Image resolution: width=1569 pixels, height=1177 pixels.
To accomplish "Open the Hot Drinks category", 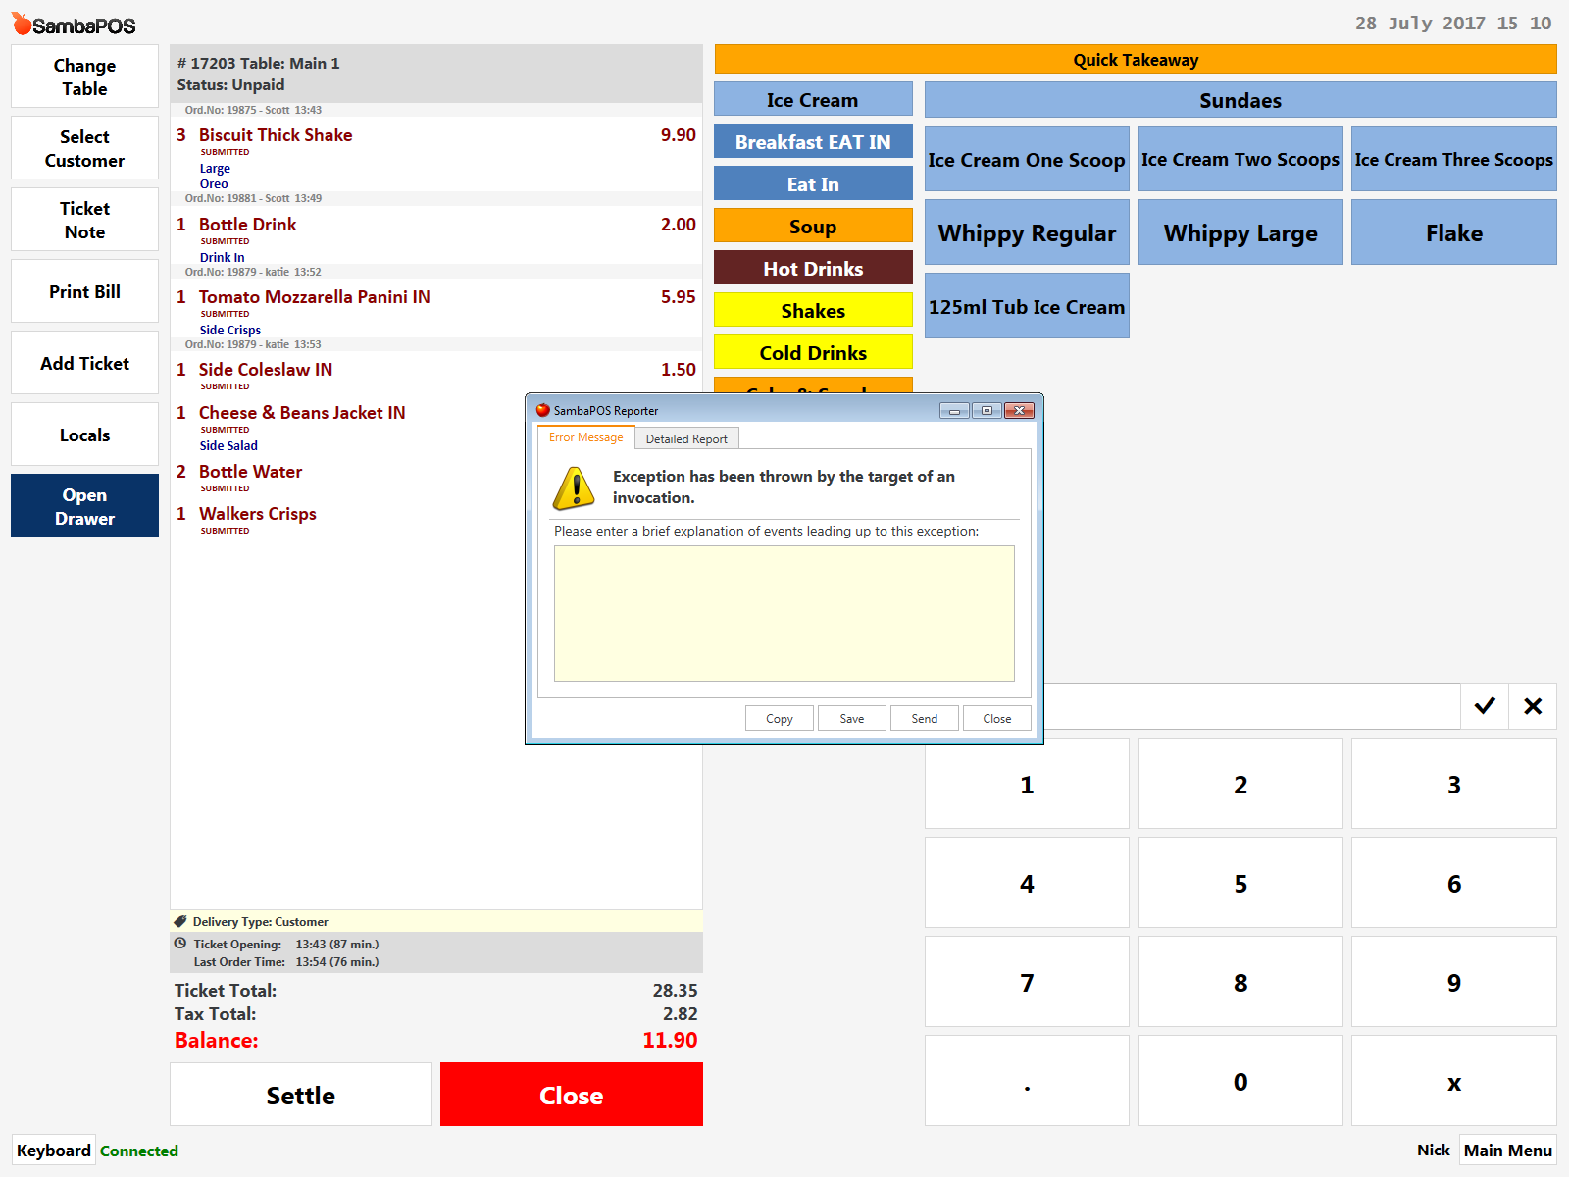I will pyautogui.click(x=813, y=269).
